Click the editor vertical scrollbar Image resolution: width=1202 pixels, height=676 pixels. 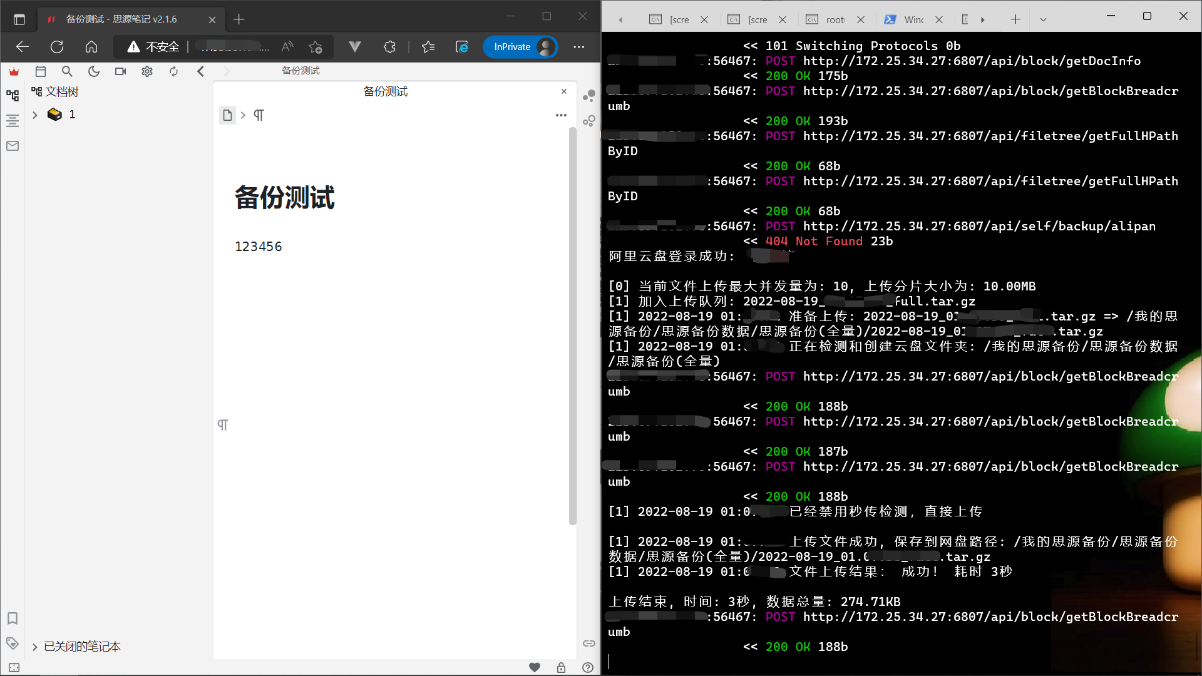[x=572, y=325]
